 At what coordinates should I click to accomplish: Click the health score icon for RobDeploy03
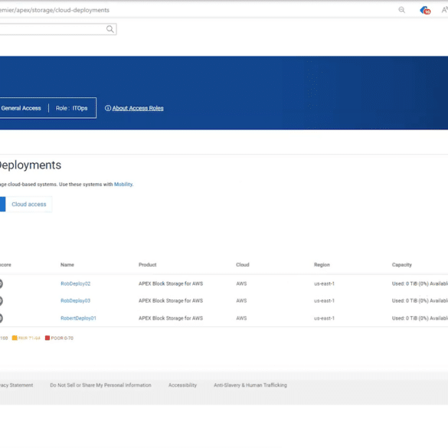[1, 301]
